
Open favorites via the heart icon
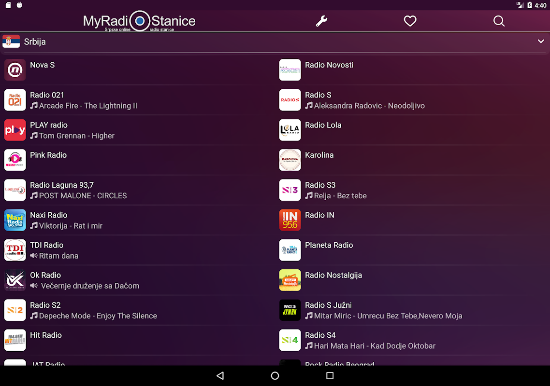410,21
